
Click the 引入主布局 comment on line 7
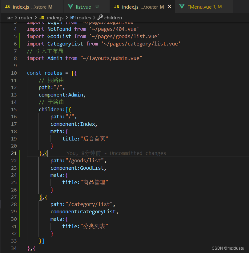coord(45,51)
